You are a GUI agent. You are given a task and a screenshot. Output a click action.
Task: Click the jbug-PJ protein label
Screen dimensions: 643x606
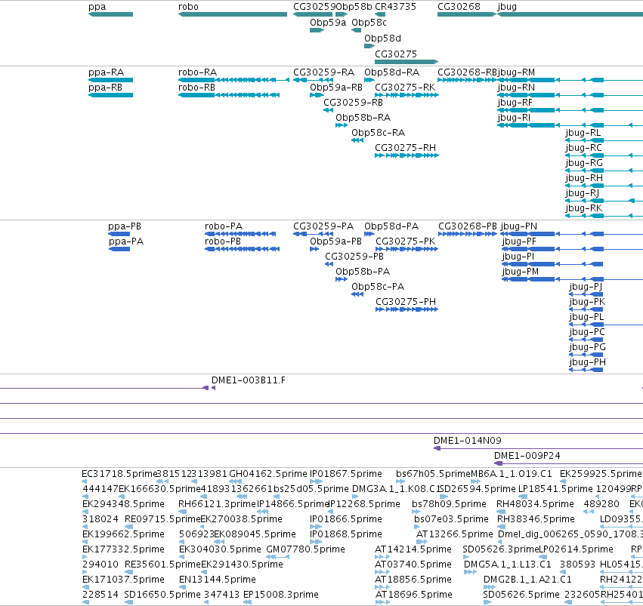point(586,287)
